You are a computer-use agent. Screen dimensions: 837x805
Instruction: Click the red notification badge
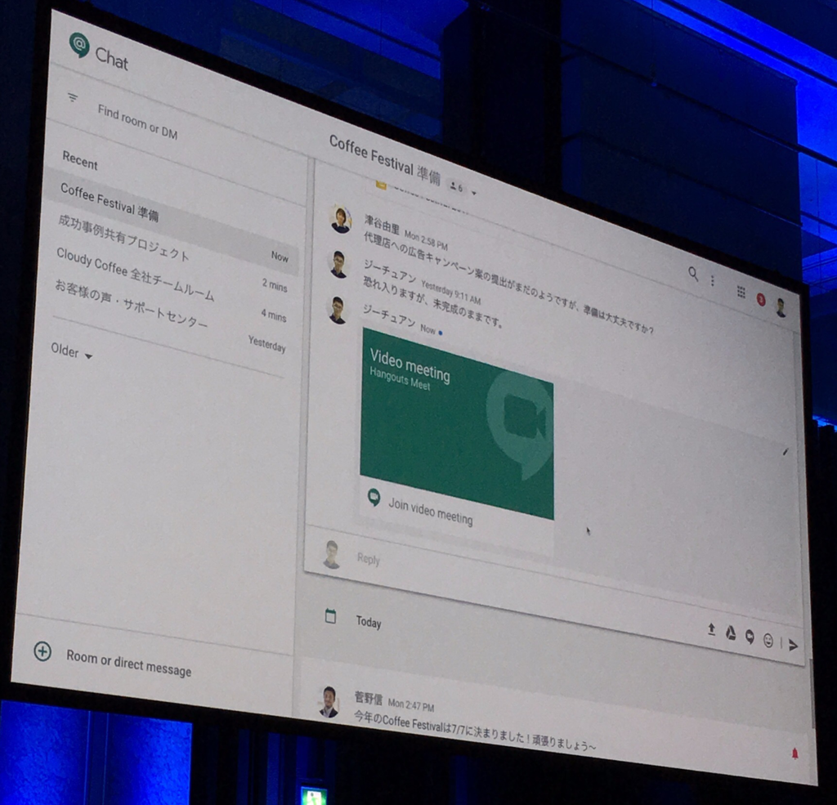point(761,299)
